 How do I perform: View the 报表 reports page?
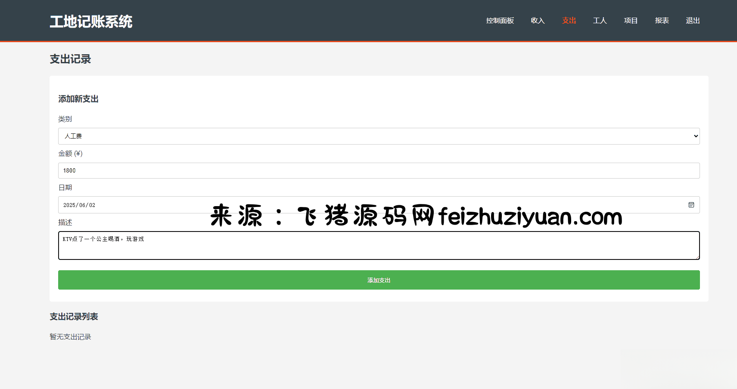[662, 20]
